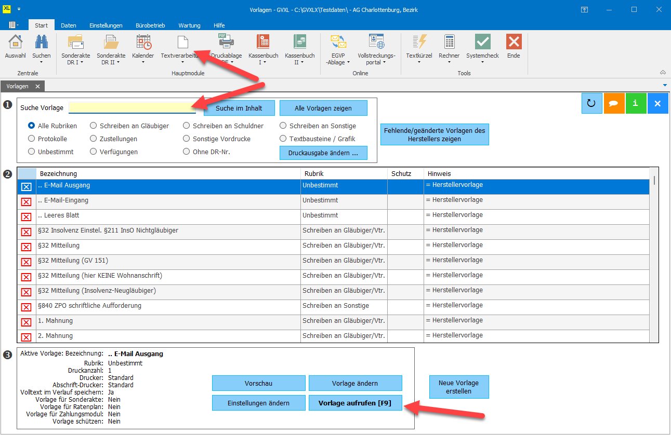
Task: Click the orange speech bubble button
Action: coord(613,103)
